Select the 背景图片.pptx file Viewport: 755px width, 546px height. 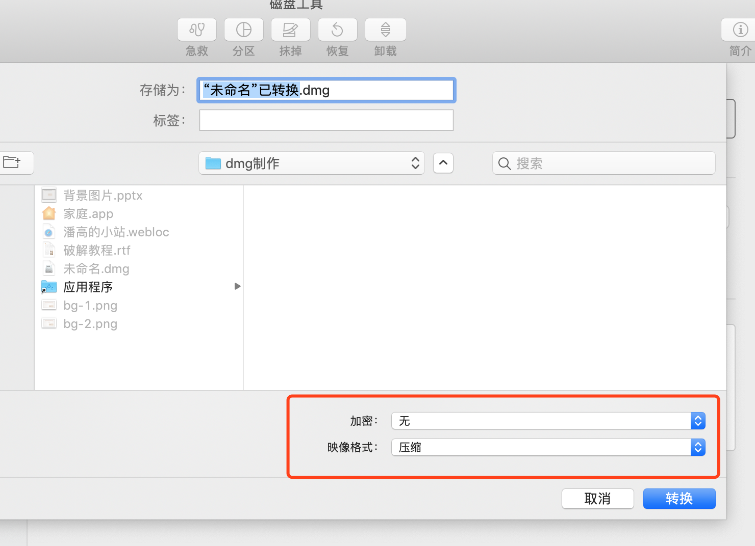coord(103,195)
